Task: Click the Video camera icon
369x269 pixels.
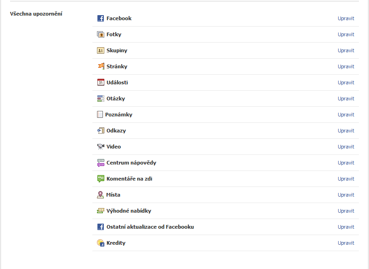Action: click(x=101, y=147)
